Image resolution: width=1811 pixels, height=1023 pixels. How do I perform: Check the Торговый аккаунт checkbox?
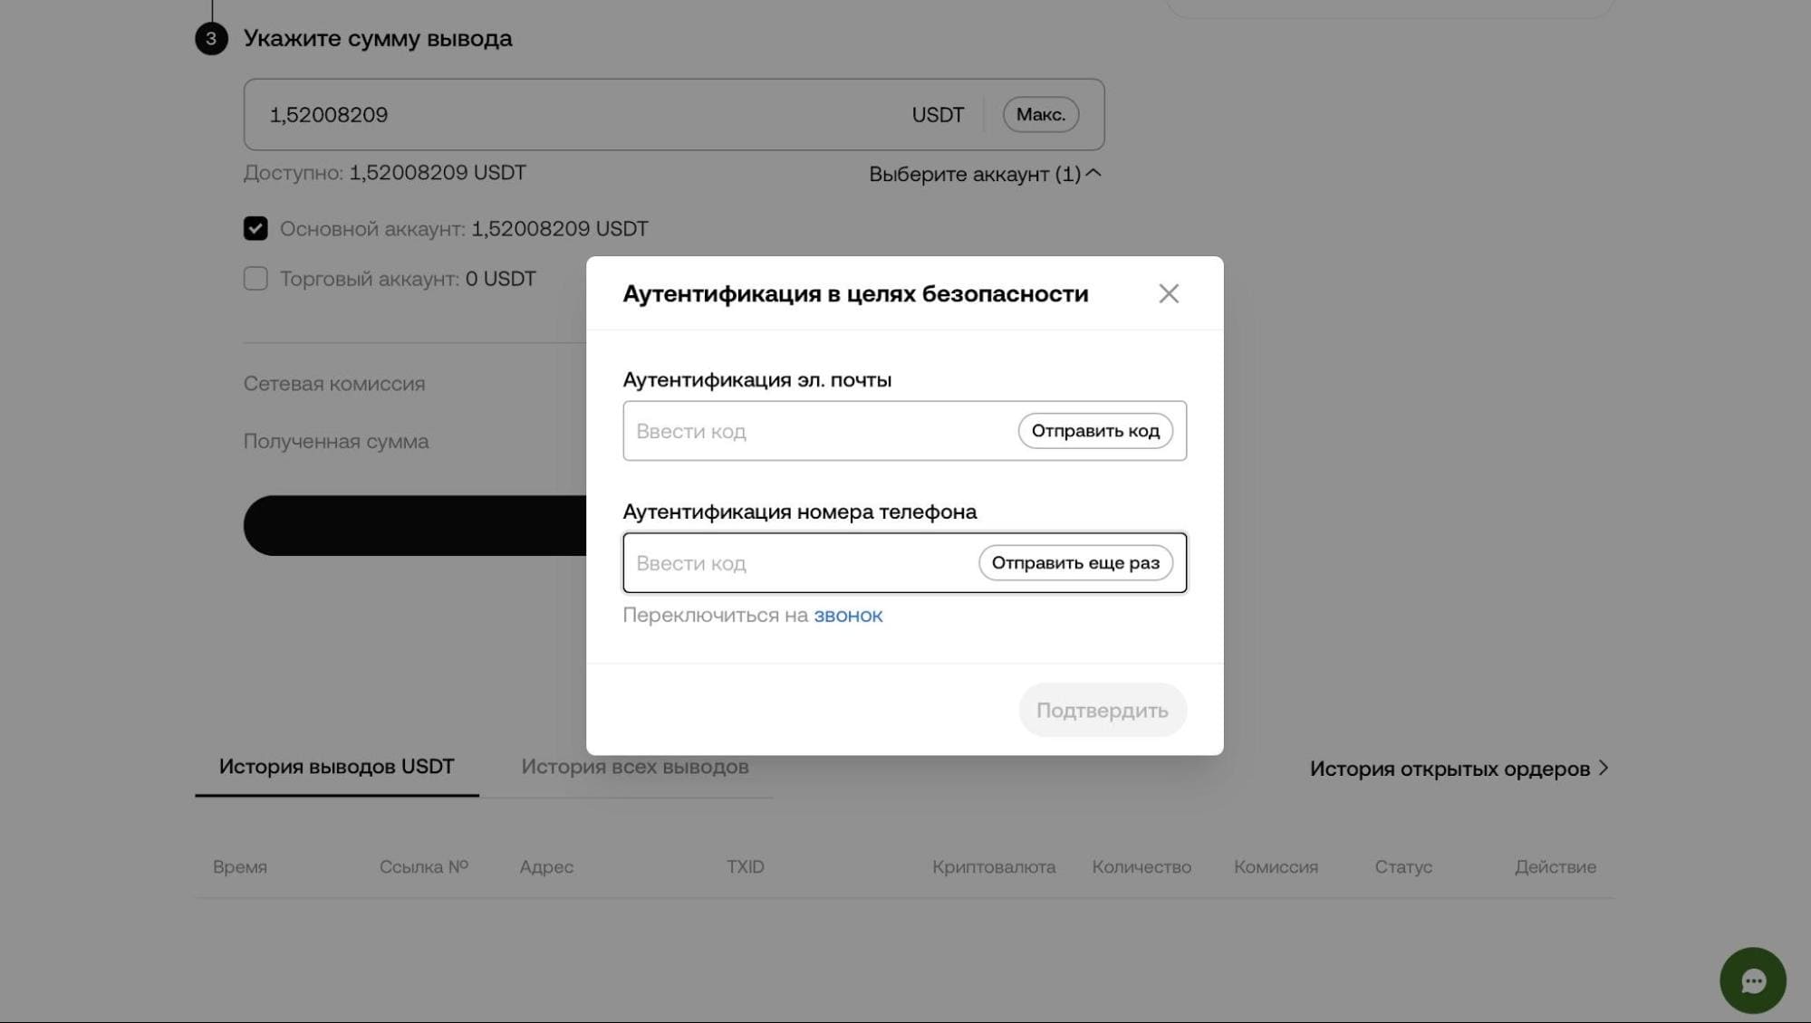255,278
